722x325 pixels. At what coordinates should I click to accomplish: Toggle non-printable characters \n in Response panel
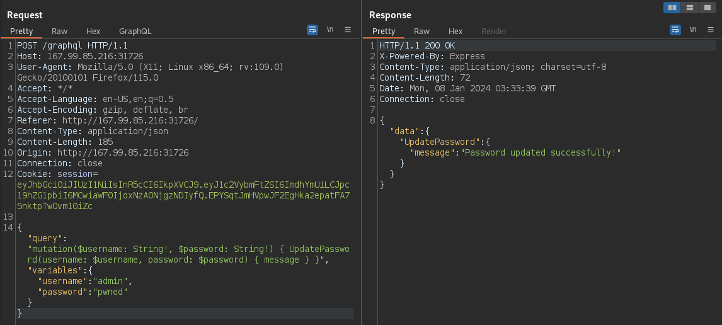pyautogui.click(x=693, y=30)
